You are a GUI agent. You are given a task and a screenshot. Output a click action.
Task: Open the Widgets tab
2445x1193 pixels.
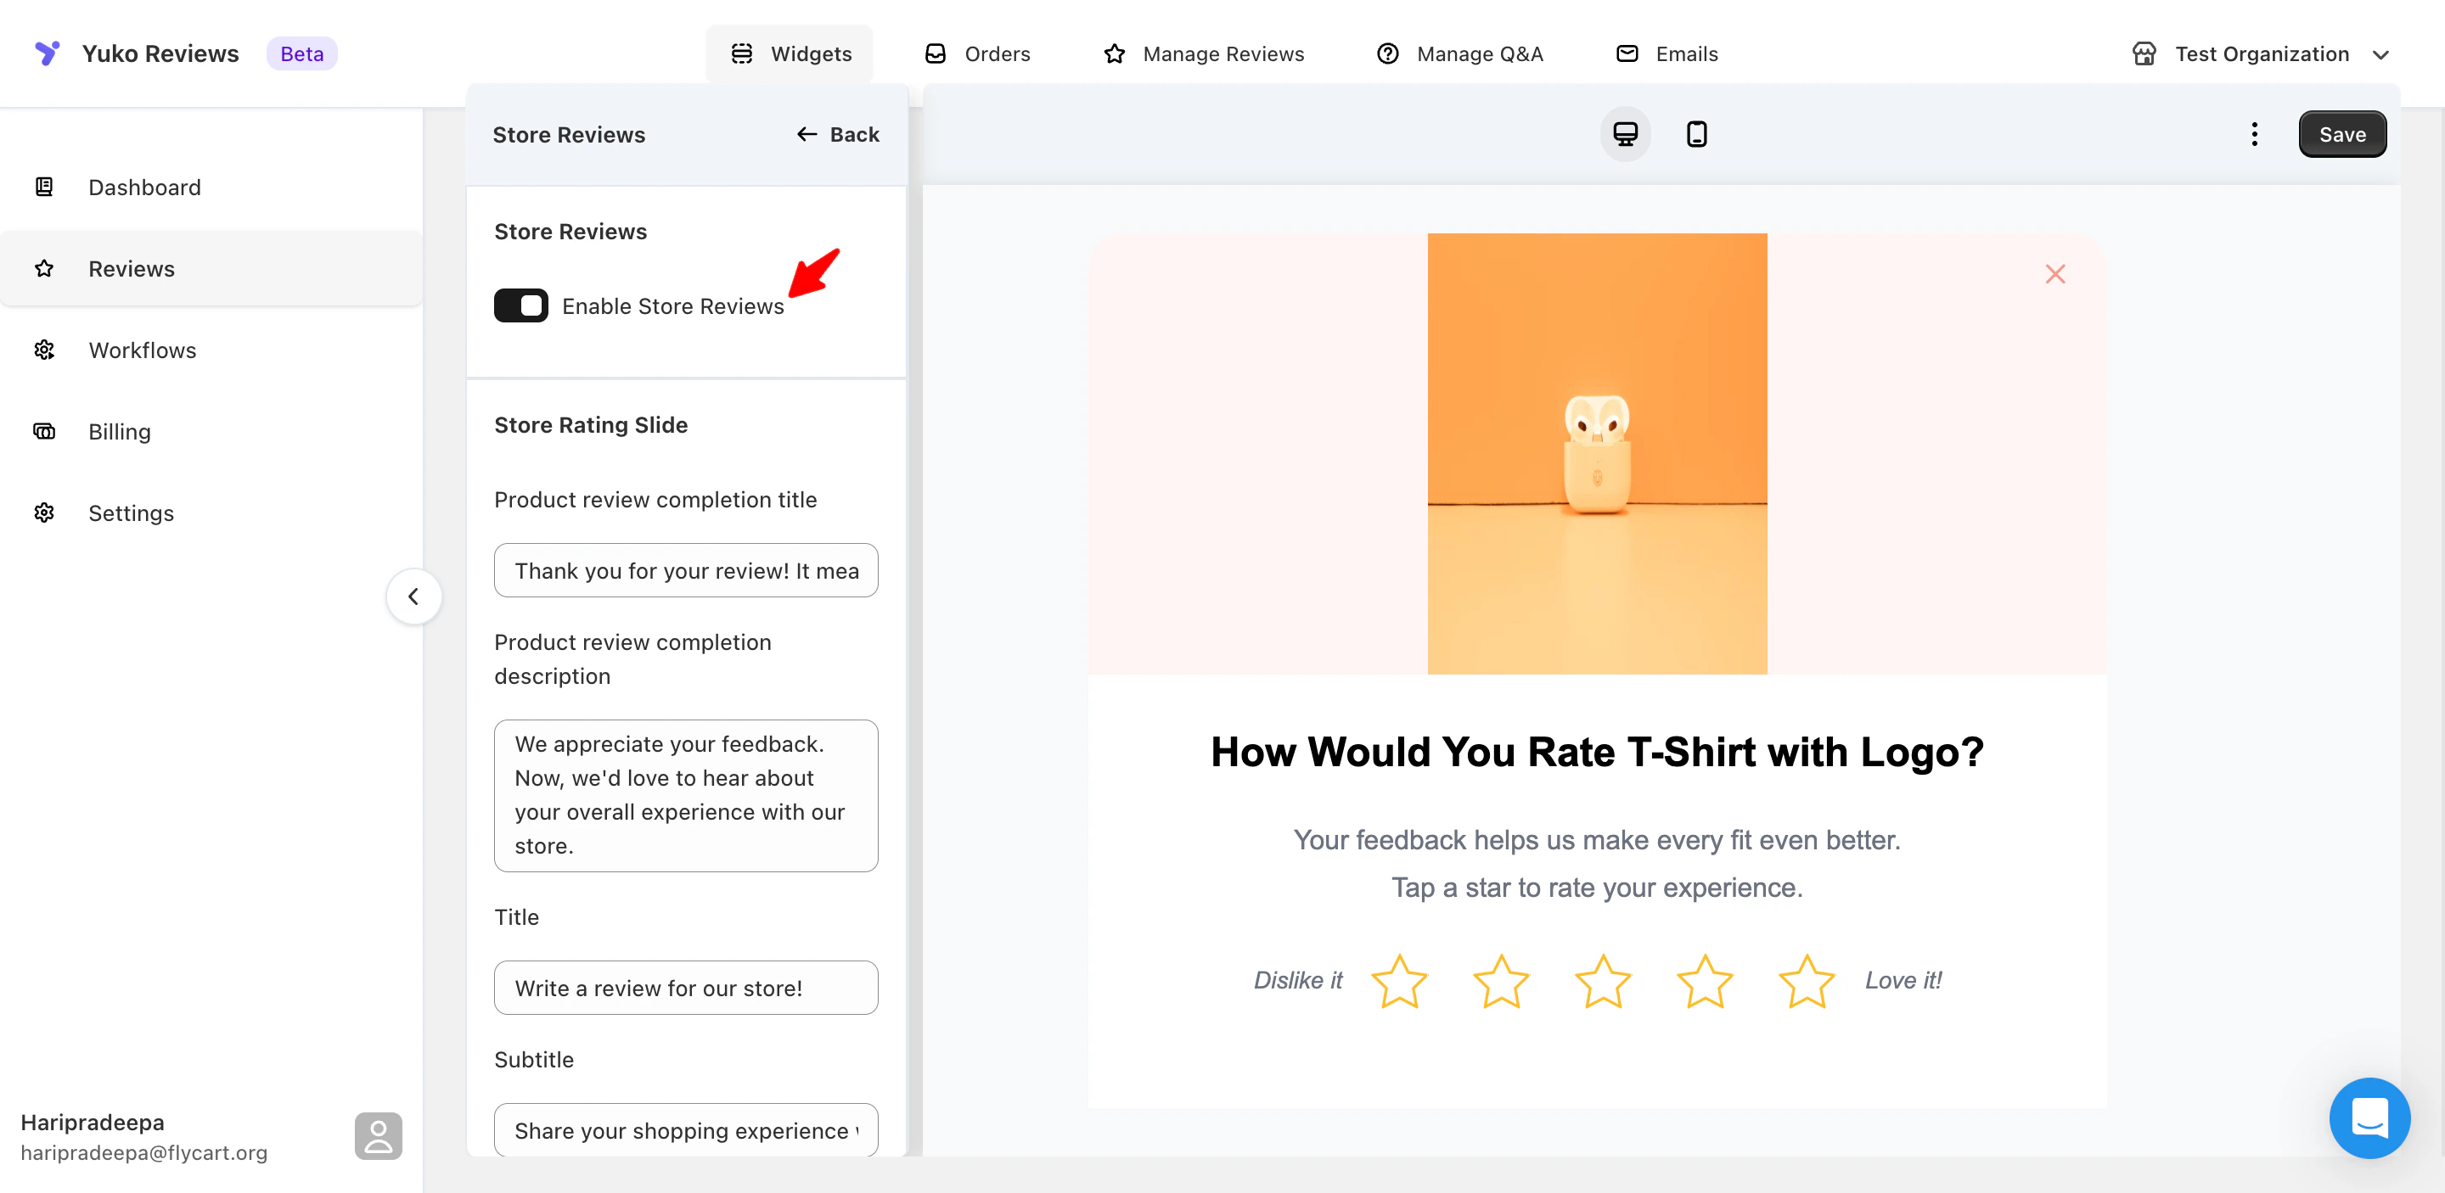click(790, 54)
